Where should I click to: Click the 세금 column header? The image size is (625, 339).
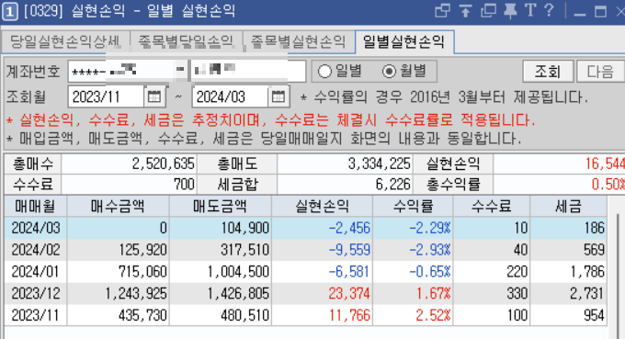pyautogui.click(x=569, y=207)
